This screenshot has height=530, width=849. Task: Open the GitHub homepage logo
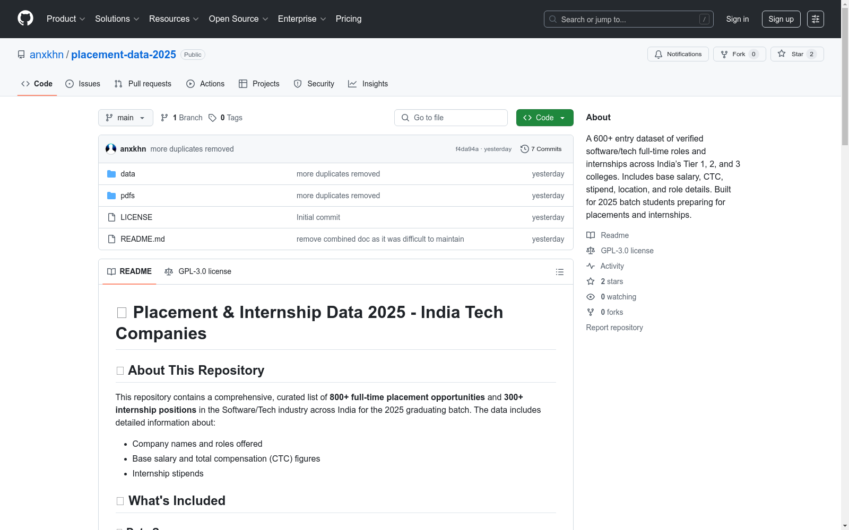click(x=25, y=19)
